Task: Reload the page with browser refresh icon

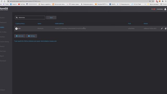Action: 2,1
